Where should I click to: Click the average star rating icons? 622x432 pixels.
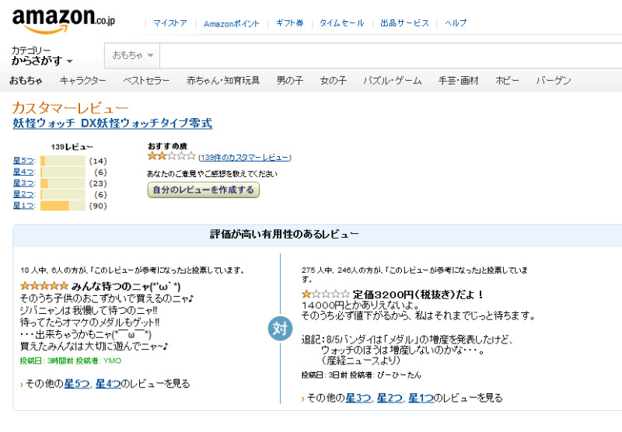pyautogui.click(x=171, y=156)
